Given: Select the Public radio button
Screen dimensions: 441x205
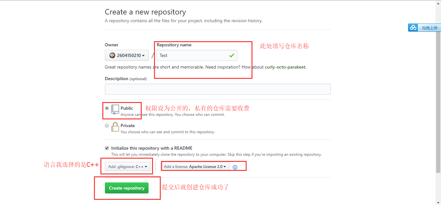Looking at the screenshot, I should (107, 108).
